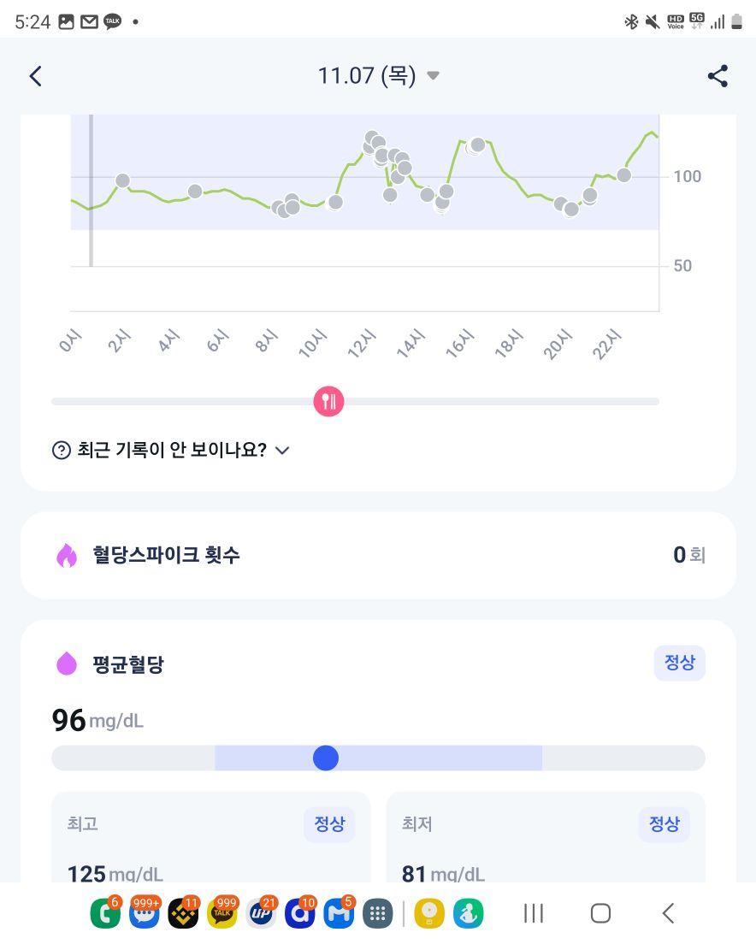
Task: Open the KakaoTalk app in the dock
Action: pos(222,912)
